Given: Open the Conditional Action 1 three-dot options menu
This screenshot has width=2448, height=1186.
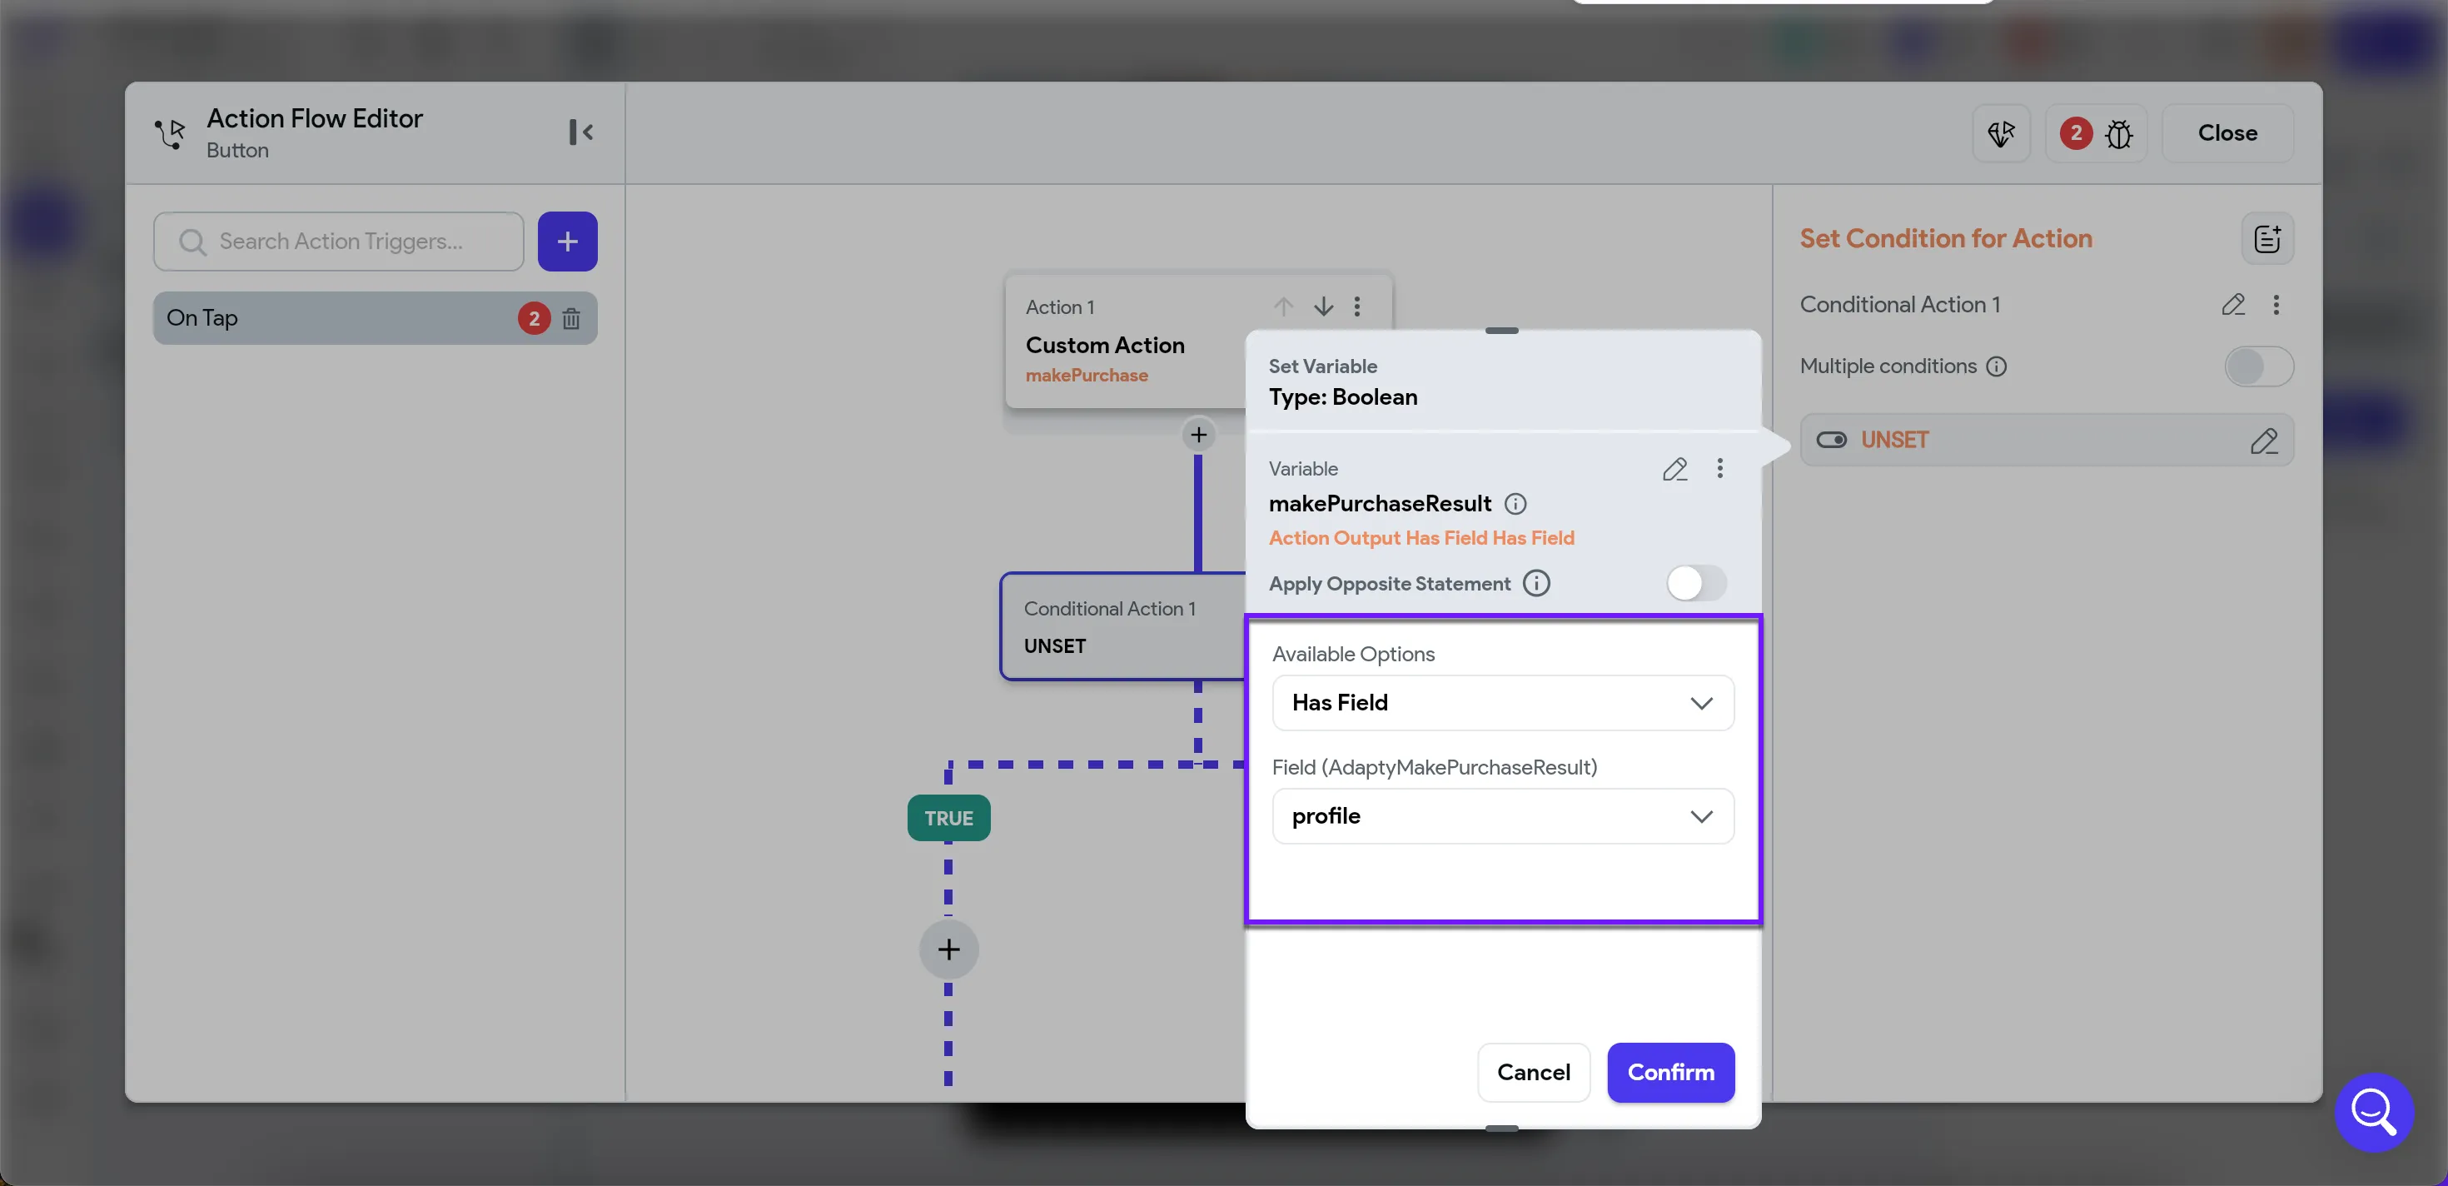Looking at the screenshot, I should pos(2275,305).
